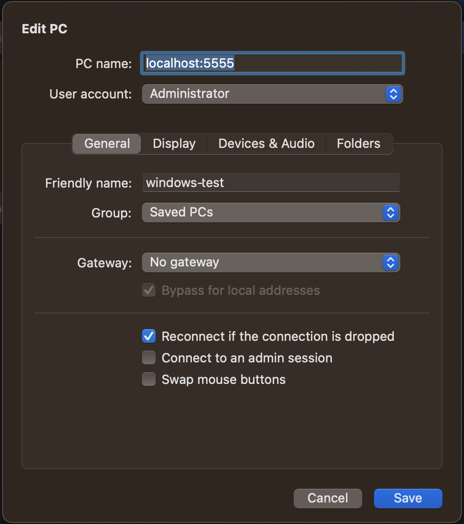
Task: Enable Swap mouse buttons
Action: point(149,379)
